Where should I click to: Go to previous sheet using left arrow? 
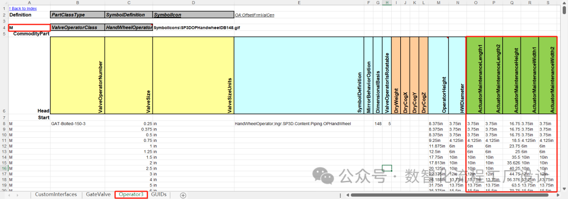click(9, 195)
